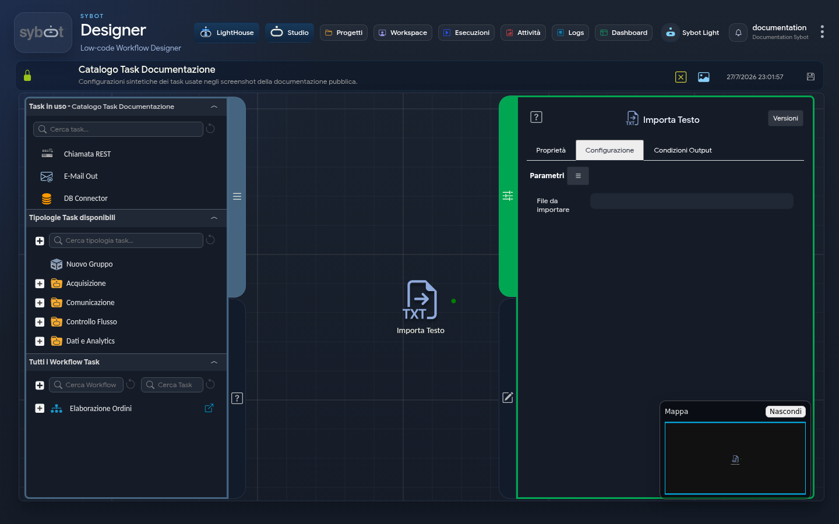
Task: Open the Elaborazione Ordini external link icon
Action: click(209, 408)
